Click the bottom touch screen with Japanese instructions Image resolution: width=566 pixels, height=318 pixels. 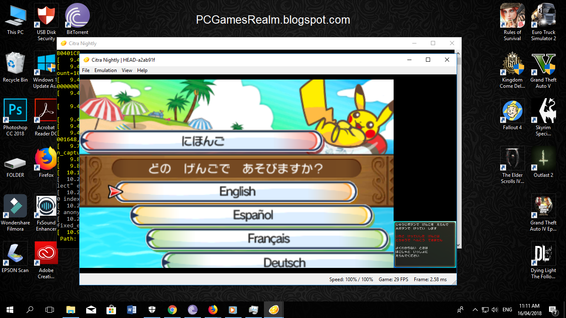(x=425, y=244)
